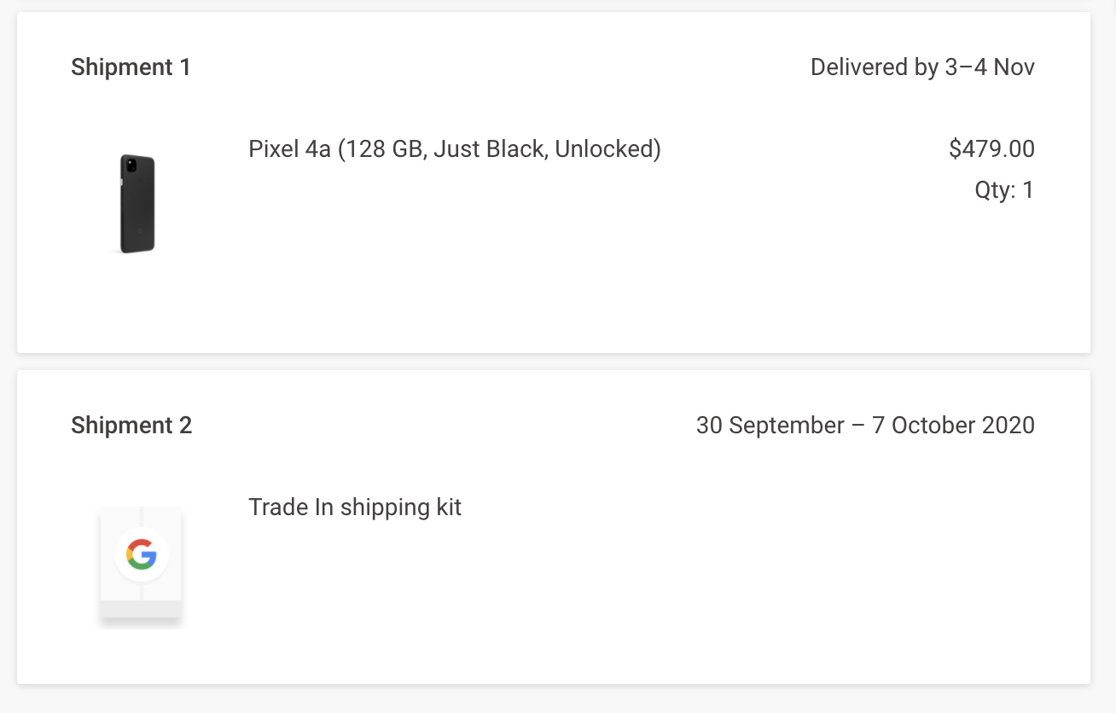
Task: Click the shadow beneath the shipping kit box
Action: click(141, 622)
